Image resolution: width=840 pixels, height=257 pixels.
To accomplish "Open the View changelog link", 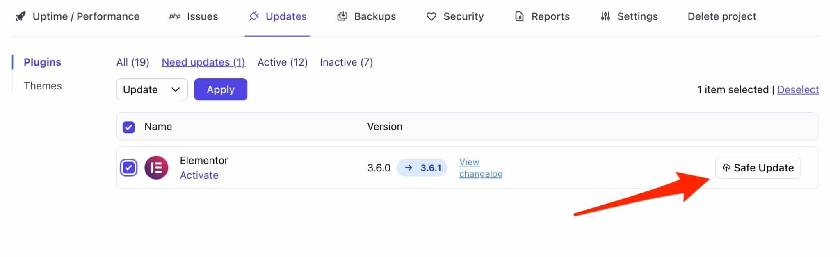I will coord(480,168).
